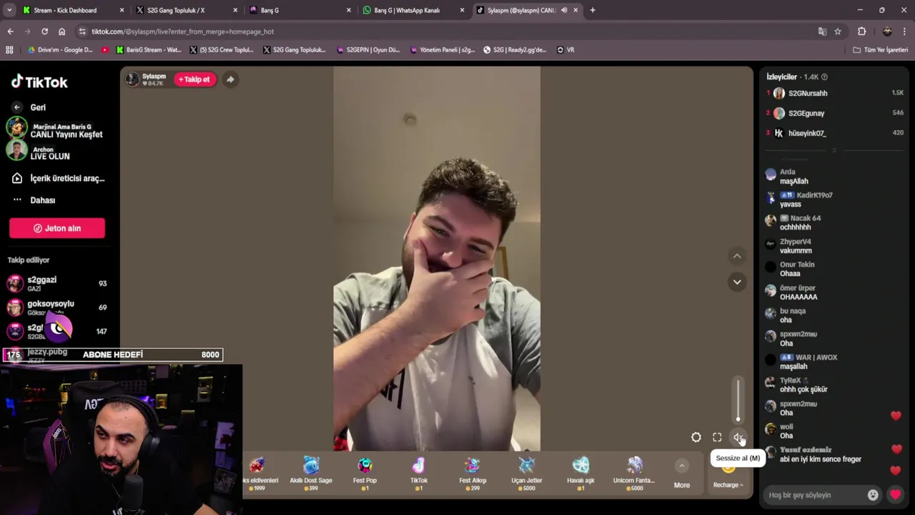Screen dimensions: 915x515
Task: Send the Uçan Jetler gift
Action: 527,473
